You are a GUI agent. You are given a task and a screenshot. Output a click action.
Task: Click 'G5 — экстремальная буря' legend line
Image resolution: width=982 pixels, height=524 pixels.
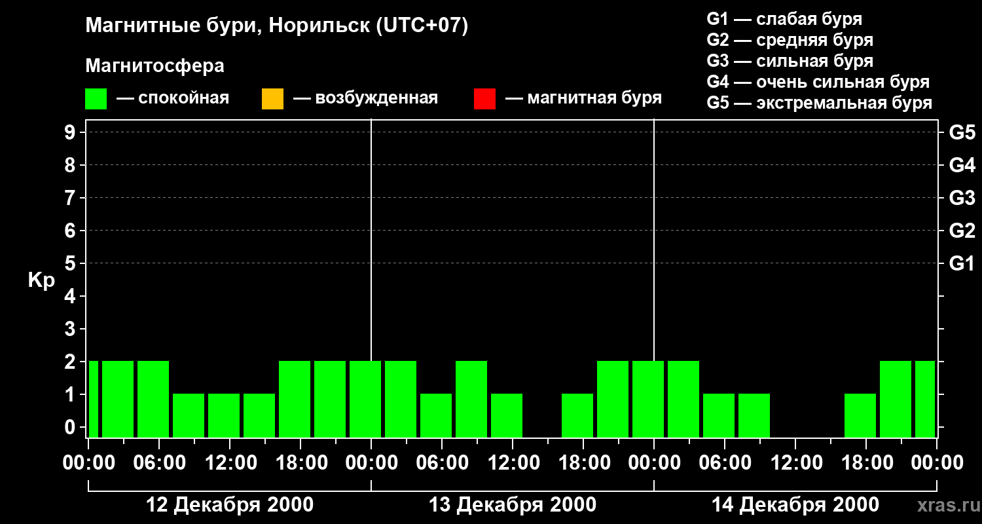coord(820,103)
